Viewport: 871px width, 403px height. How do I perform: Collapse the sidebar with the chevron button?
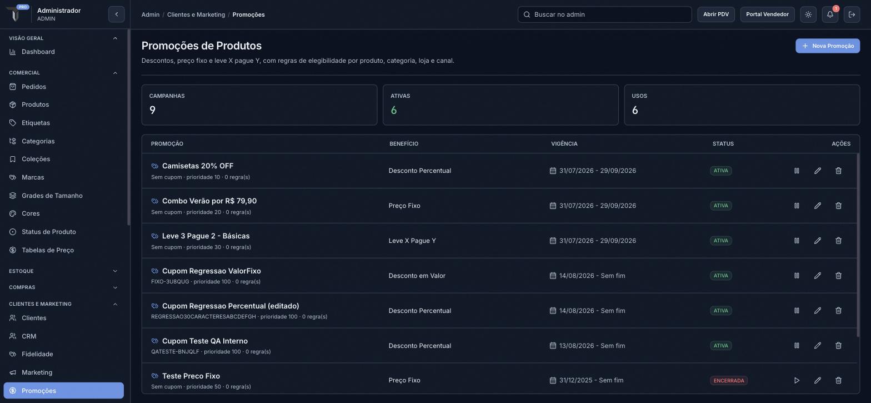point(117,14)
